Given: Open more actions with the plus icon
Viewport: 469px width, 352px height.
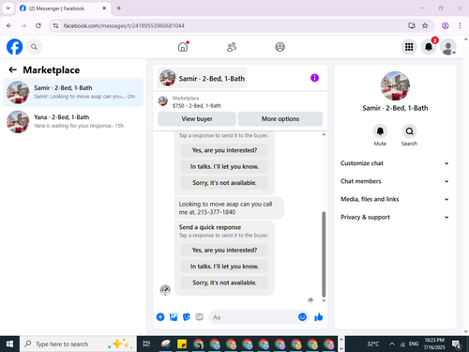Looking at the screenshot, I should tap(160, 317).
